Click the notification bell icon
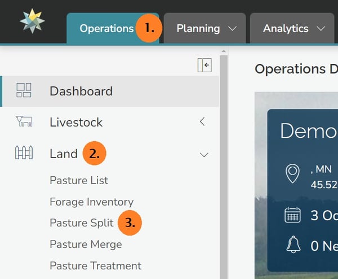This screenshot has height=279, width=338. [292, 245]
